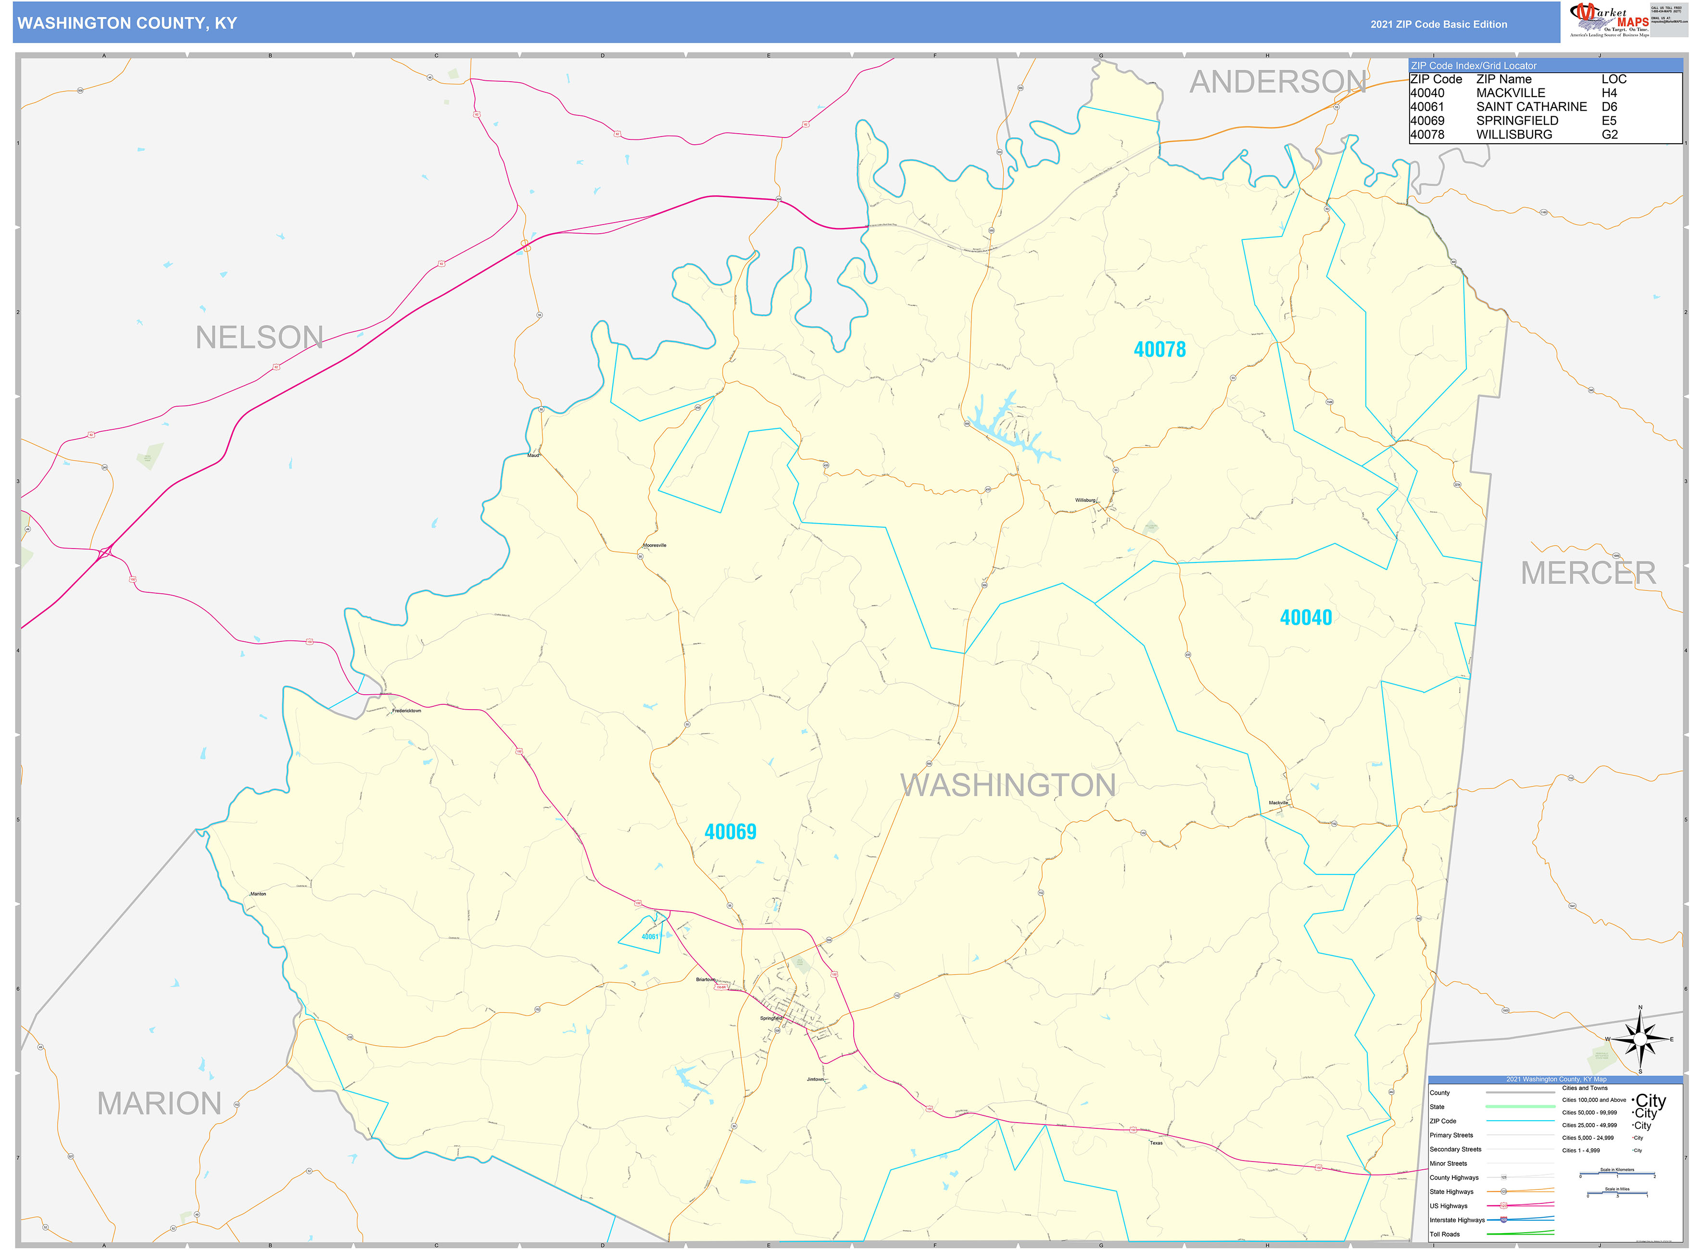
Task: Select the large City dot for cities above 100,000
Action: 1633,1100
